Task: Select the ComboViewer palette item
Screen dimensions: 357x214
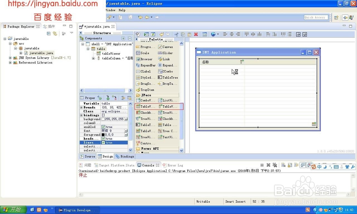Action: click(x=146, y=100)
